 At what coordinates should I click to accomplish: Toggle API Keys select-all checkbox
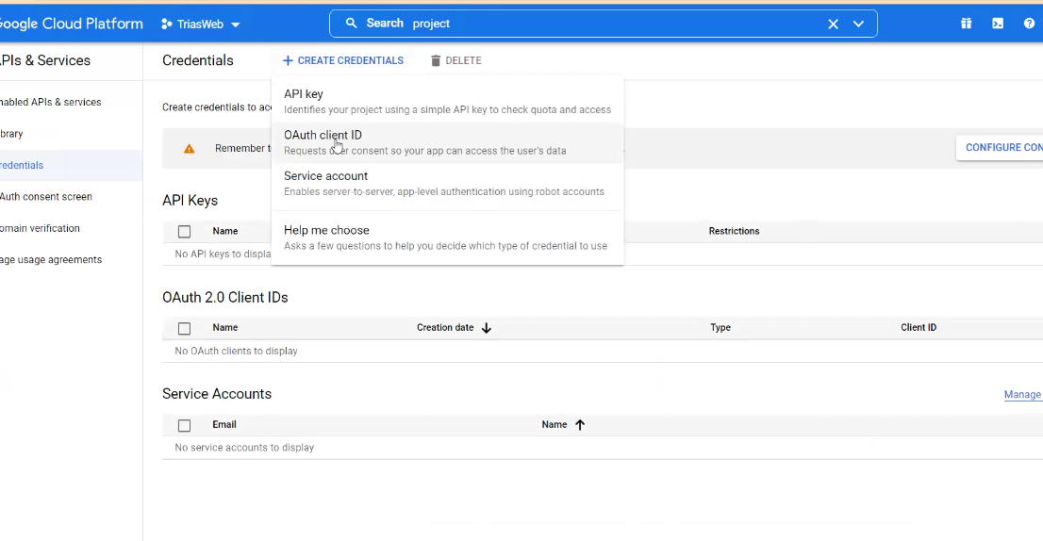click(x=184, y=232)
